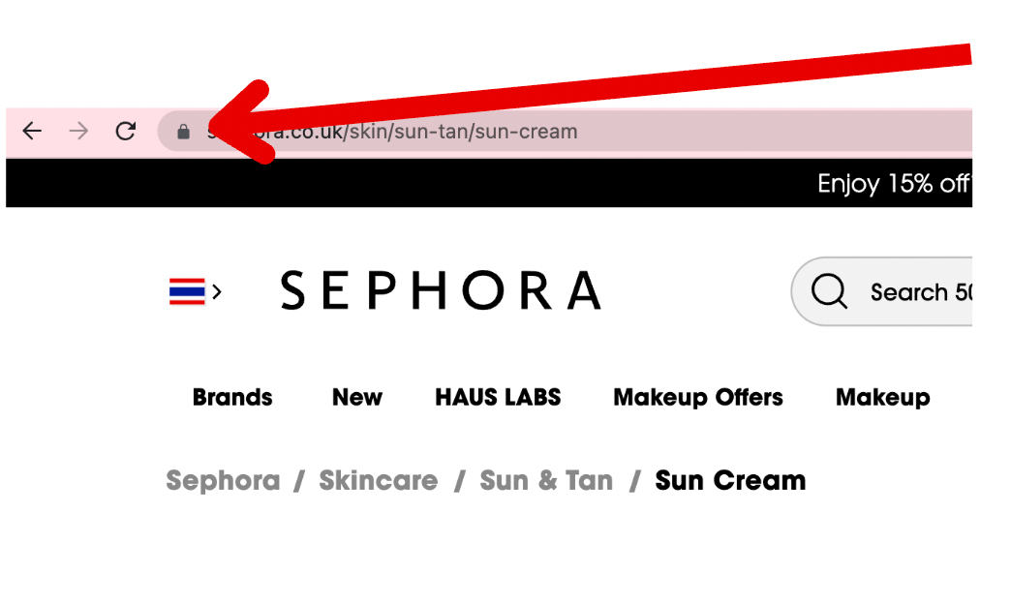Viewport: 1011px width, 604px height.
Task: Click the padlock site security icon
Action: point(184,132)
